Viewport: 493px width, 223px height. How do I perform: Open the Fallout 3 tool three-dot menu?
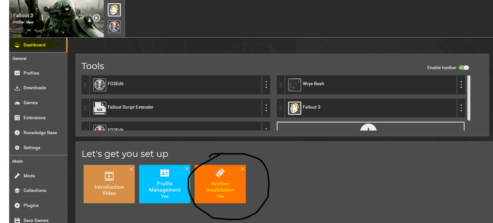coord(461,108)
